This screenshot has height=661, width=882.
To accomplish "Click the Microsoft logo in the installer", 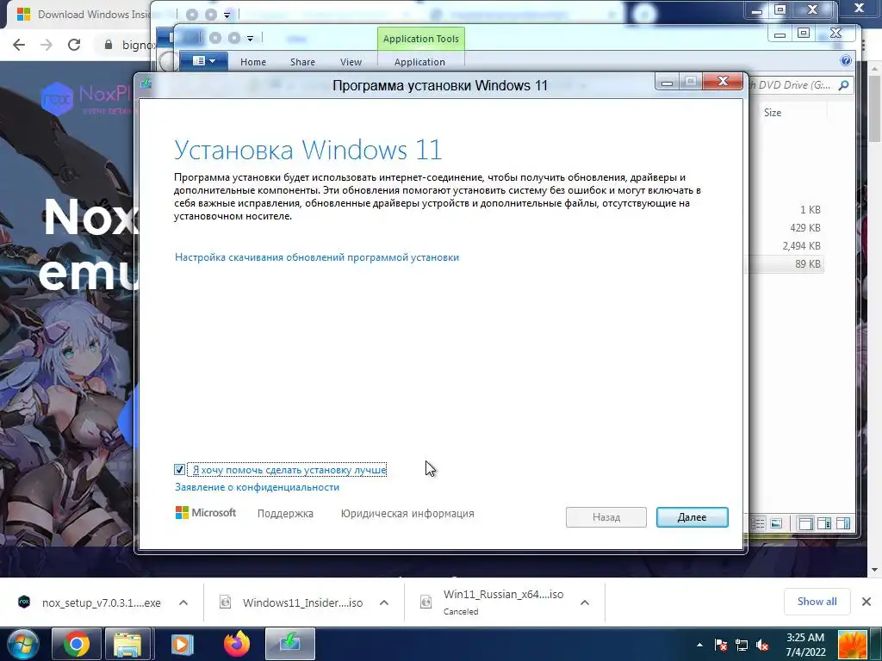I will pyautogui.click(x=205, y=513).
